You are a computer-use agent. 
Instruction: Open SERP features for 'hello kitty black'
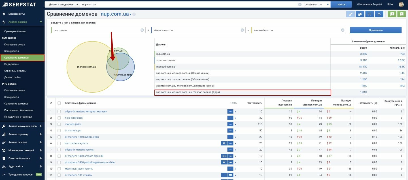coord(230,118)
